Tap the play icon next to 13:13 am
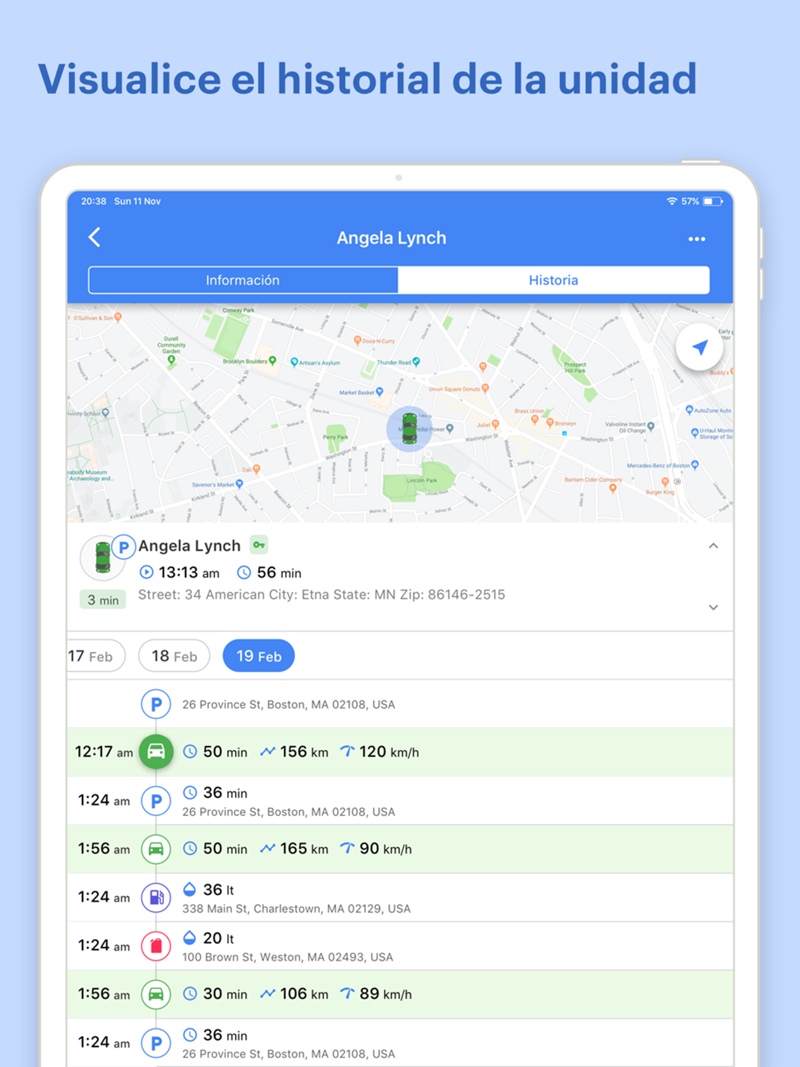This screenshot has width=800, height=1067. point(146,573)
